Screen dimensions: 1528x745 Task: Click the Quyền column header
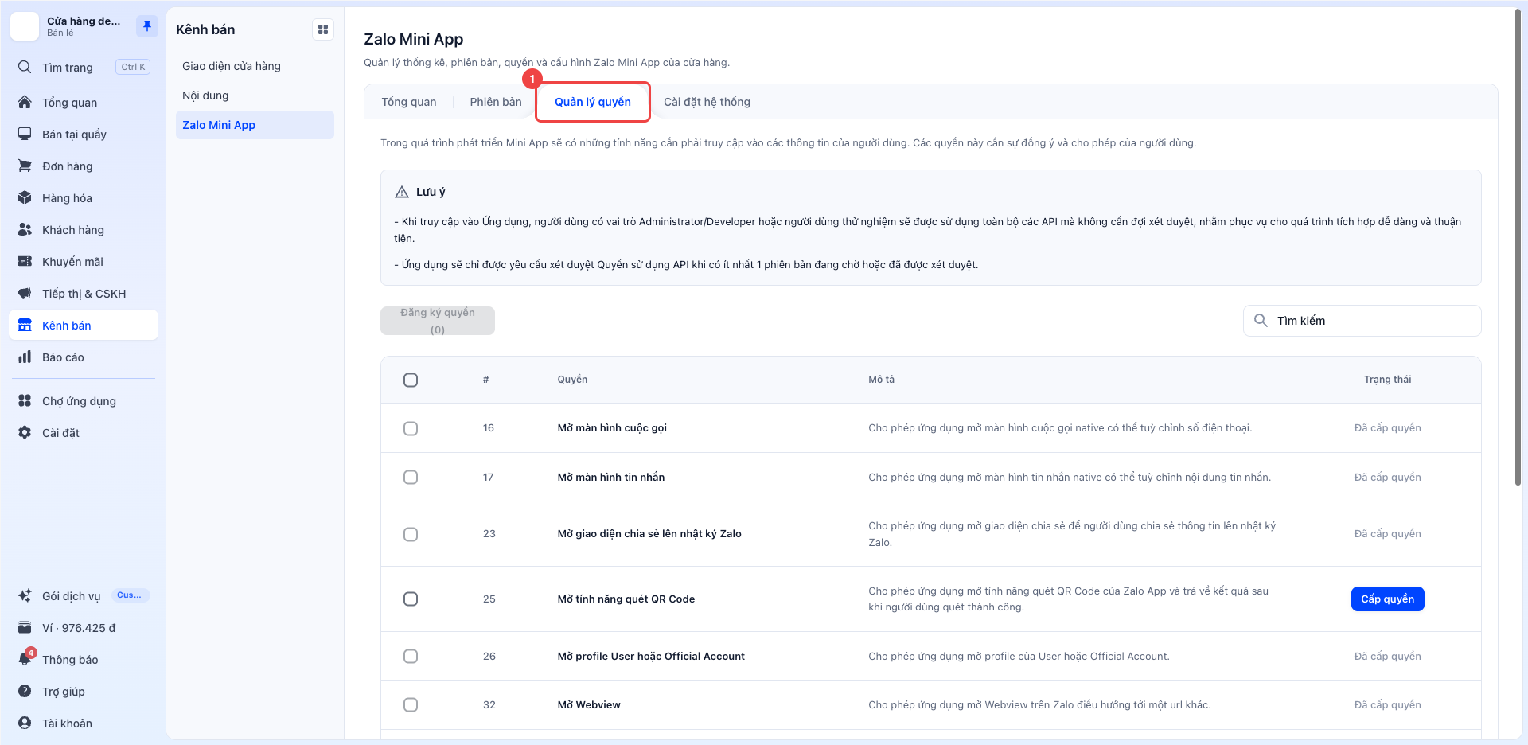(x=572, y=380)
